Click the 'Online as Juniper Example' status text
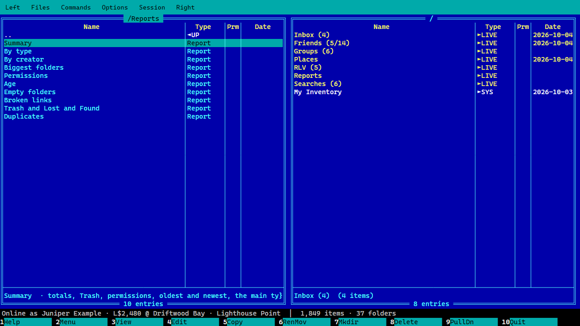This screenshot has width=580, height=326. tap(52, 313)
